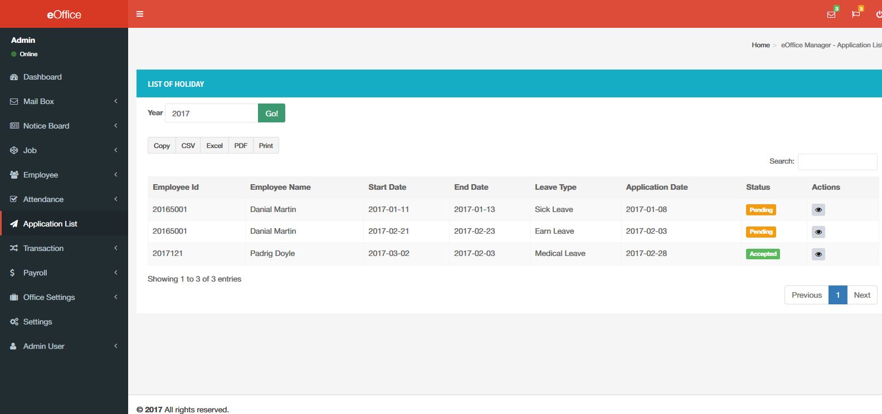882x414 pixels.
Task: Click the green Go! button
Action: point(271,113)
